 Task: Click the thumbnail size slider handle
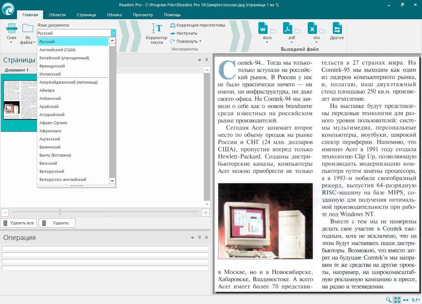click(x=60, y=212)
